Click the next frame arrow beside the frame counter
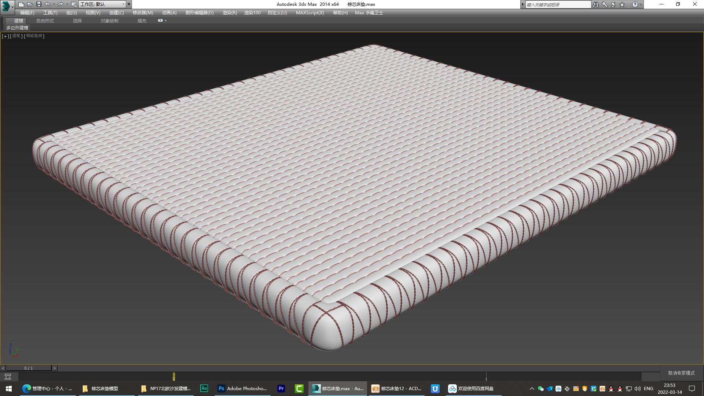Viewport: 704px width, 396px height. point(55,367)
